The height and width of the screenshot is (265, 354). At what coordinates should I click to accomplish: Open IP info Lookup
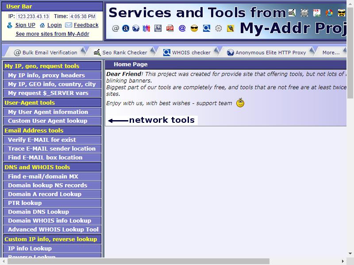[52, 248]
